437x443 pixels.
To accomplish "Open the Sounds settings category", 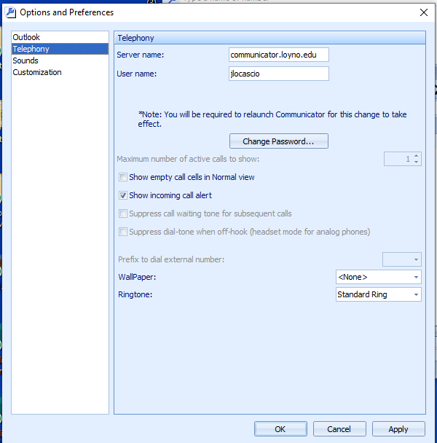I will (25, 60).
